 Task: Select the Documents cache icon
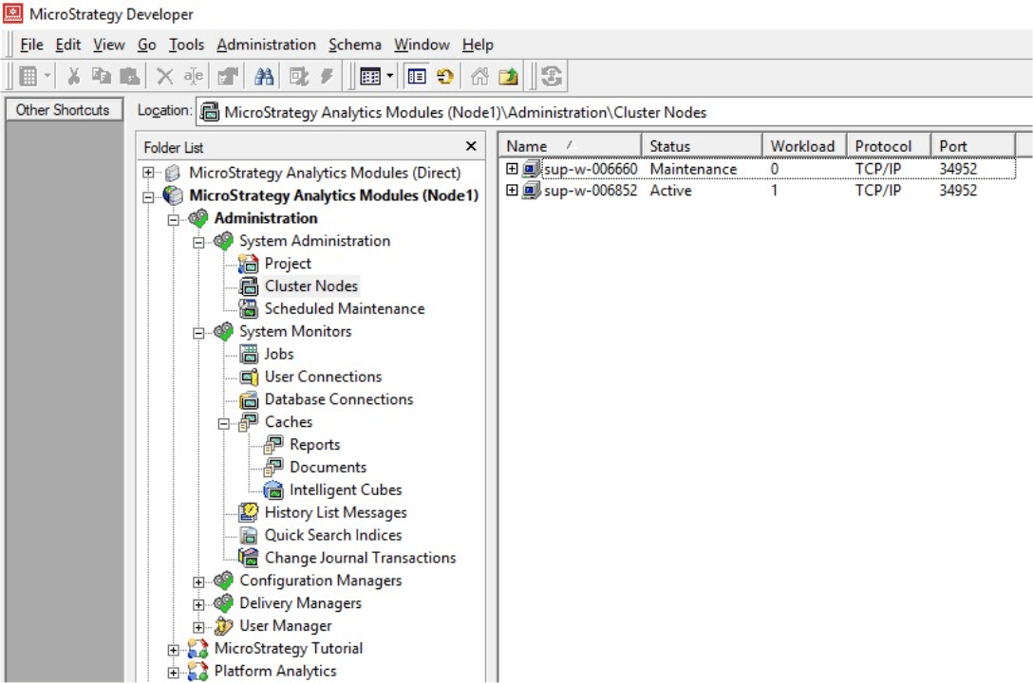click(273, 467)
